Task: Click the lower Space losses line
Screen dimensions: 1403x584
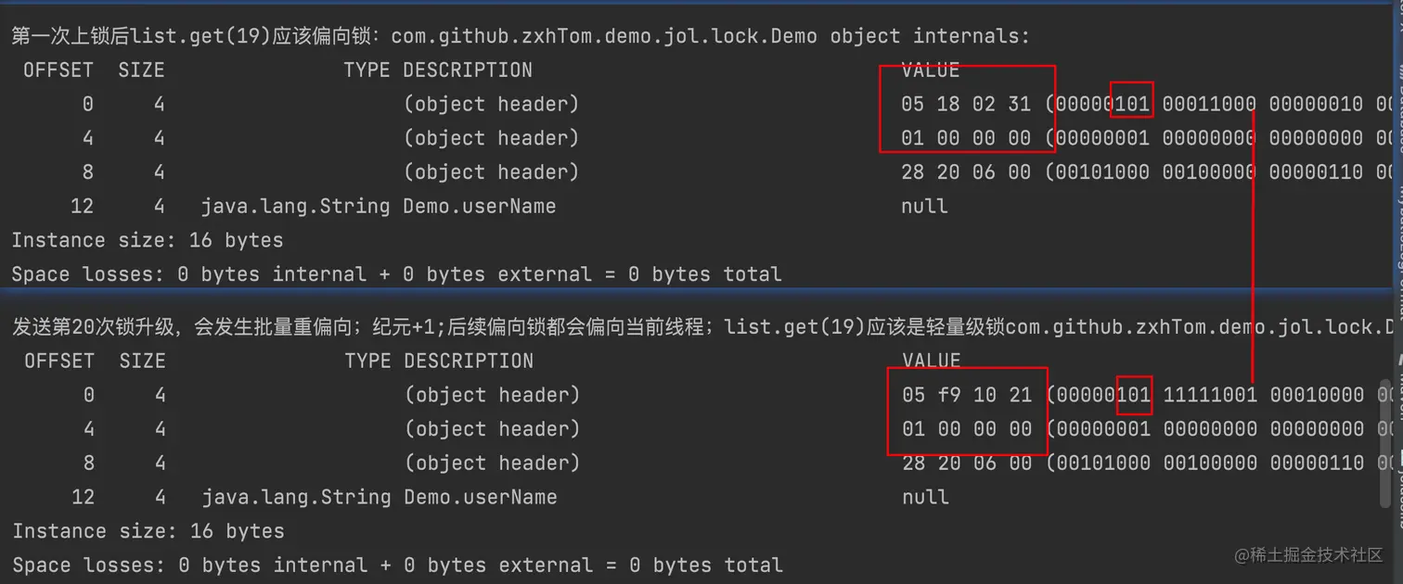Action: pyautogui.click(x=397, y=565)
